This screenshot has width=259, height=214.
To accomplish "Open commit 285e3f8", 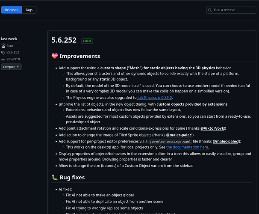I will tap(13, 59).
